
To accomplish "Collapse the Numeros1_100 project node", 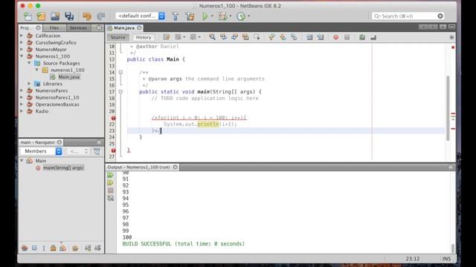I will pos(22,56).
